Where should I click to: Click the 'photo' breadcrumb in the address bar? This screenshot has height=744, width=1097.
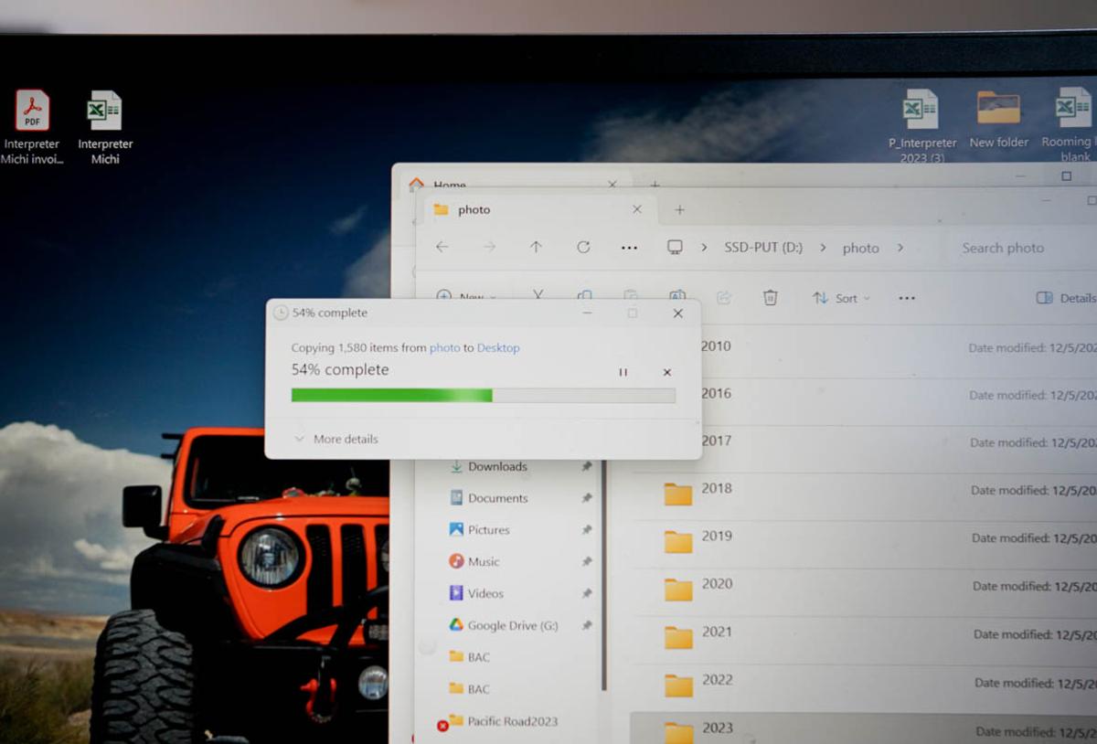coord(860,248)
